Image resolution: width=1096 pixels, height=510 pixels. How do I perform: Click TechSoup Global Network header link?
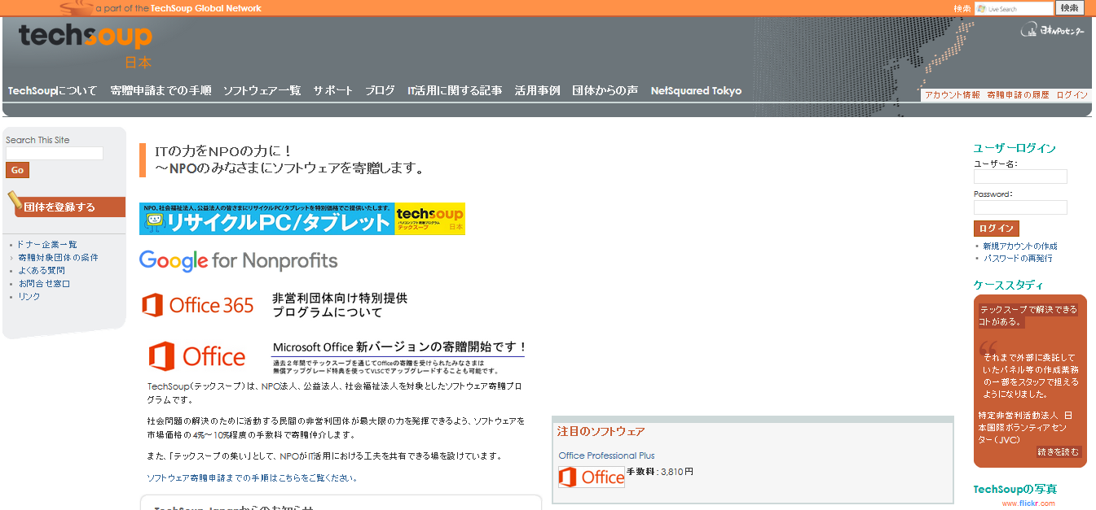(x=206, y=8)
